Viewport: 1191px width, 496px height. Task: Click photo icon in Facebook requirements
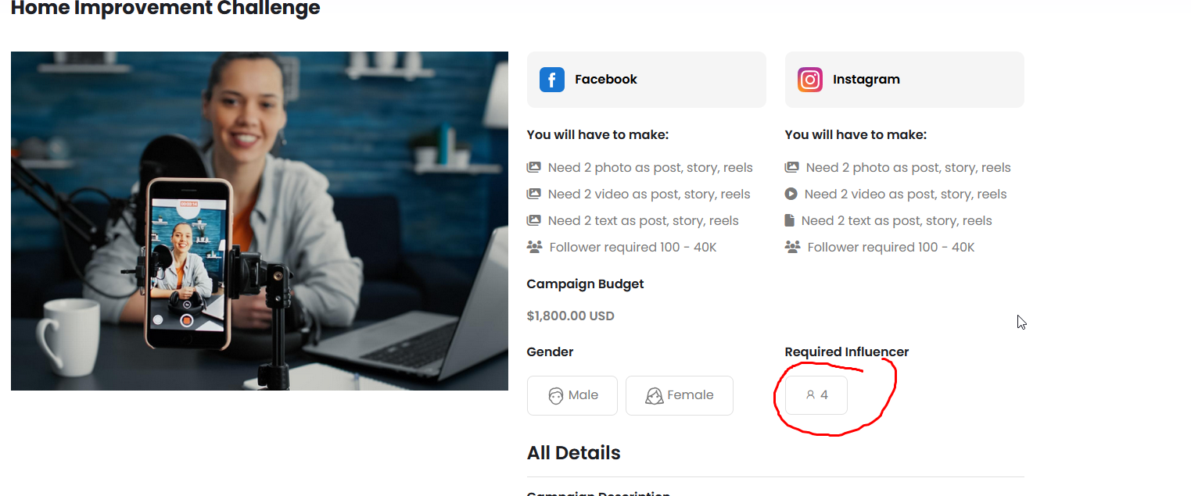(534, 167)
